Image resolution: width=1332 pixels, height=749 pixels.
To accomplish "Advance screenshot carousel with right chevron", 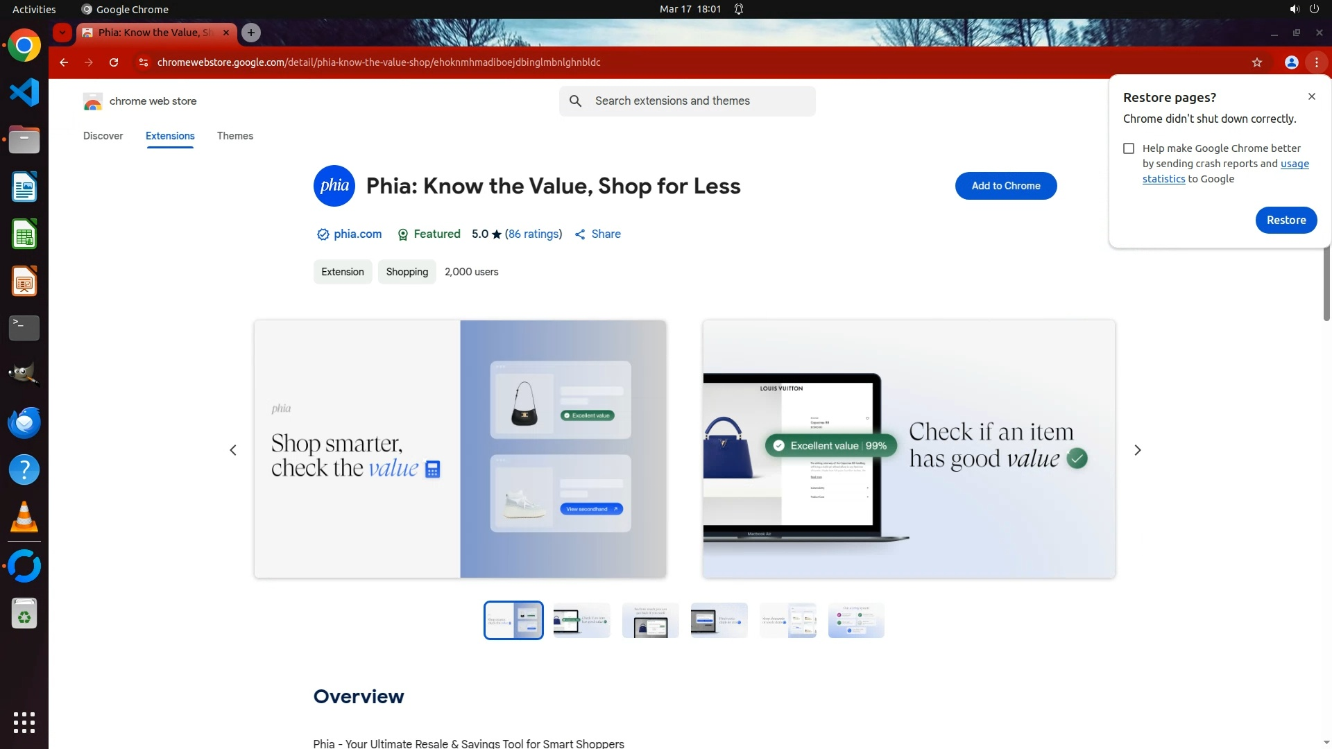I will (1137, 450).
